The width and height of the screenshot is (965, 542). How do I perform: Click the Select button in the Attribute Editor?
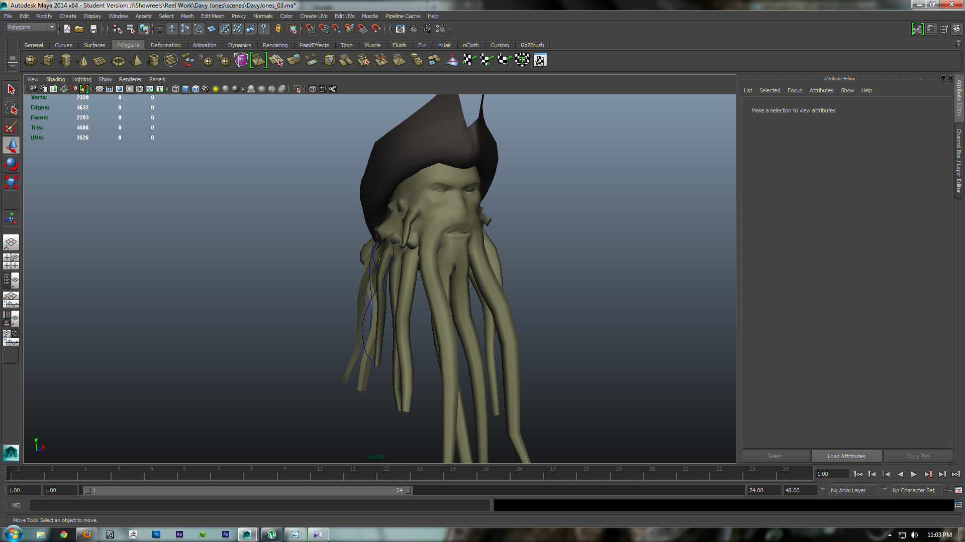[775, 456]
